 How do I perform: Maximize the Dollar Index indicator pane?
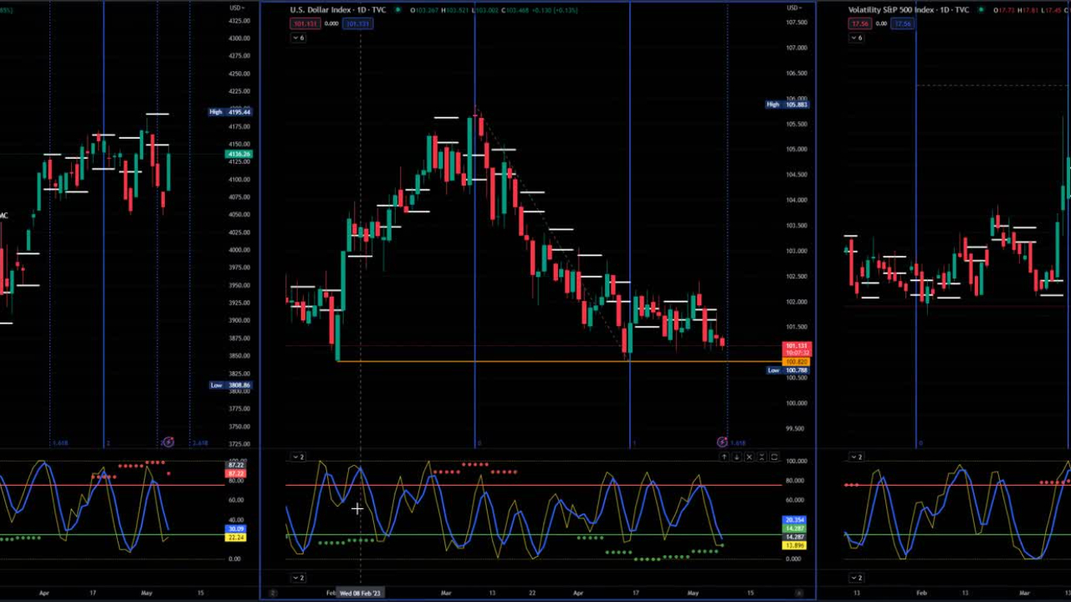[x=774, y=457]
